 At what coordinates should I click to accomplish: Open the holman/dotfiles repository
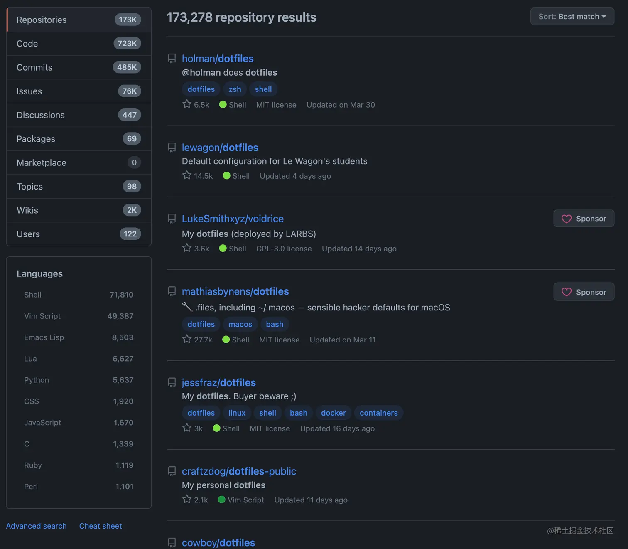pyautogui.click(x=218, y=59)
